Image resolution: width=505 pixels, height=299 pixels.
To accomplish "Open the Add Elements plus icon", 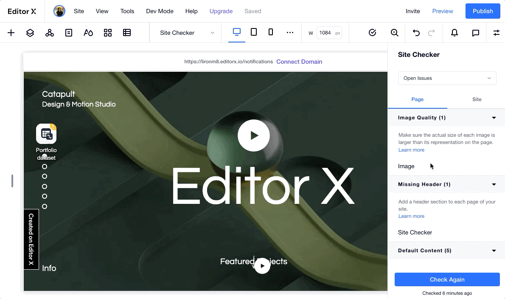I will pos(11,33).
